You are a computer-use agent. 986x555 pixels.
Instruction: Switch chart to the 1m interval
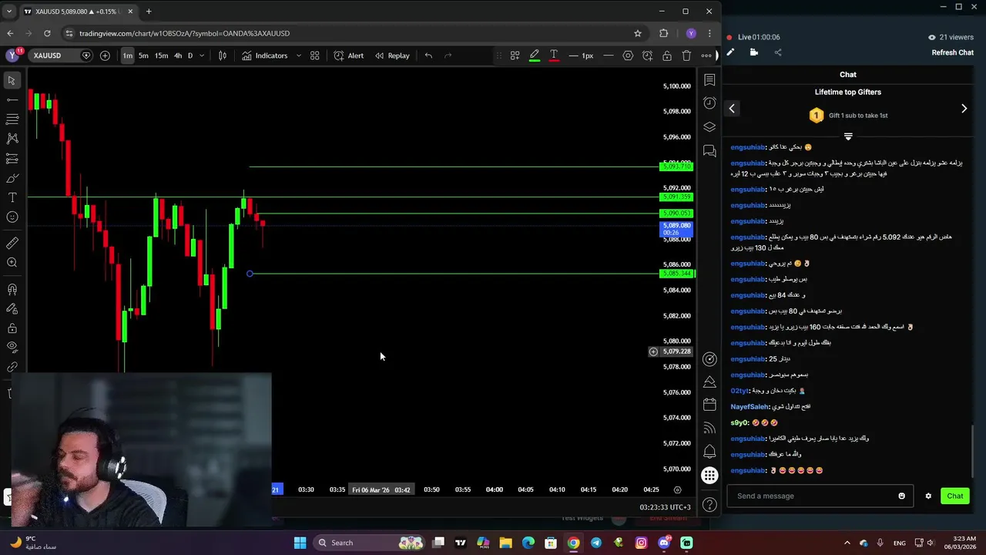pyautogui.click(x=128, y=55)
